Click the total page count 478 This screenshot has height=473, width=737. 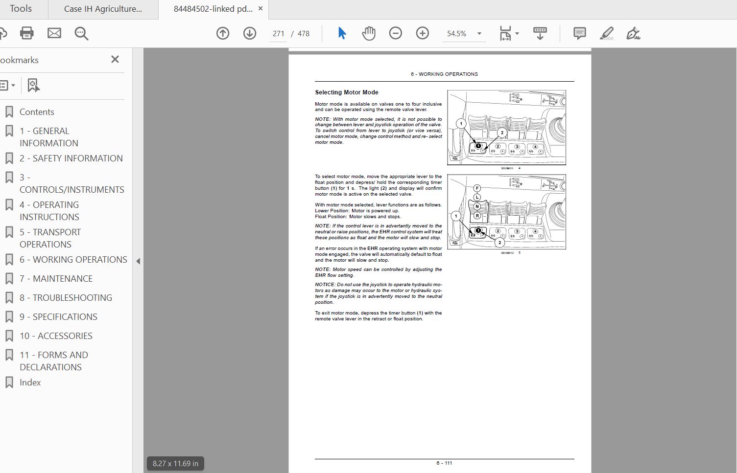pyautogui.click(x=304, y=34)
